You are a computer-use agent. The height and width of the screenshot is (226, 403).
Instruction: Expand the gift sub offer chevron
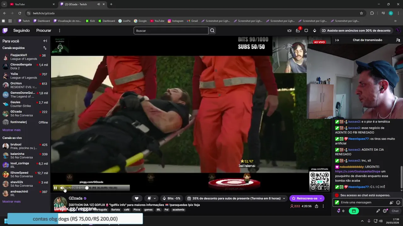click(x=284, y=198)
